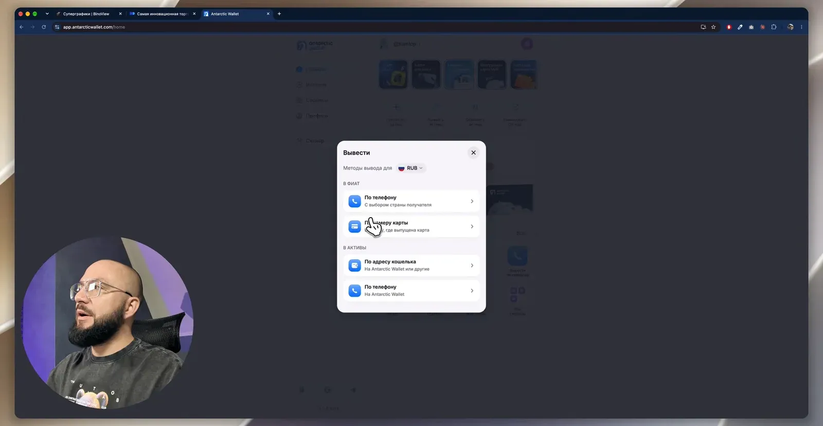823x426 pixels.
Task: Open the browser three-dot menu
Action: coord(801,27)
